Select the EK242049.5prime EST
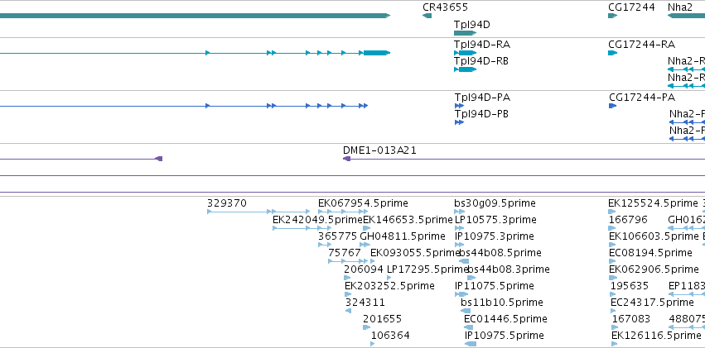Image resolution: width=705 pixels, height=348 pixels. (x=302, y=228)
